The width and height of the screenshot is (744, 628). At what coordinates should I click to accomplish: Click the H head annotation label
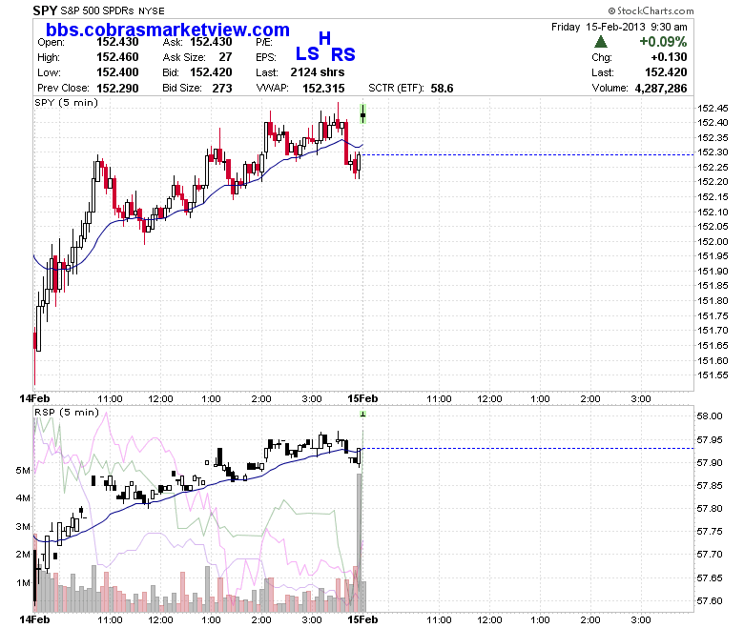pyautogui.click(x=324, y=38)
